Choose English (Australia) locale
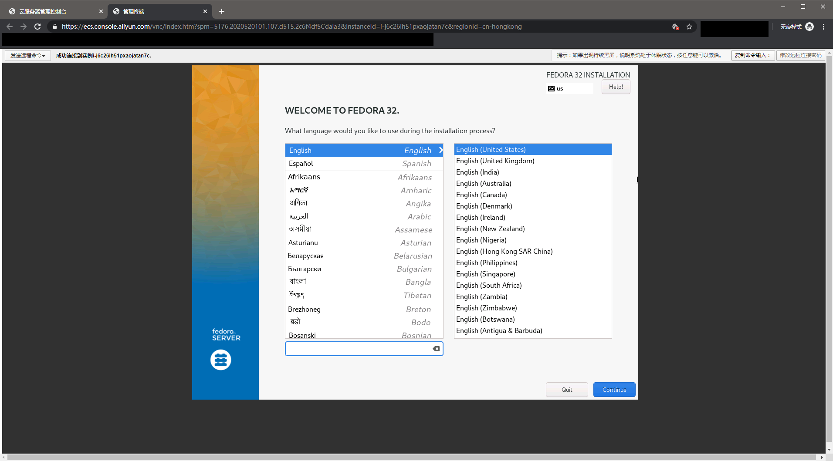Screen dimensions: 833x461 533,183
